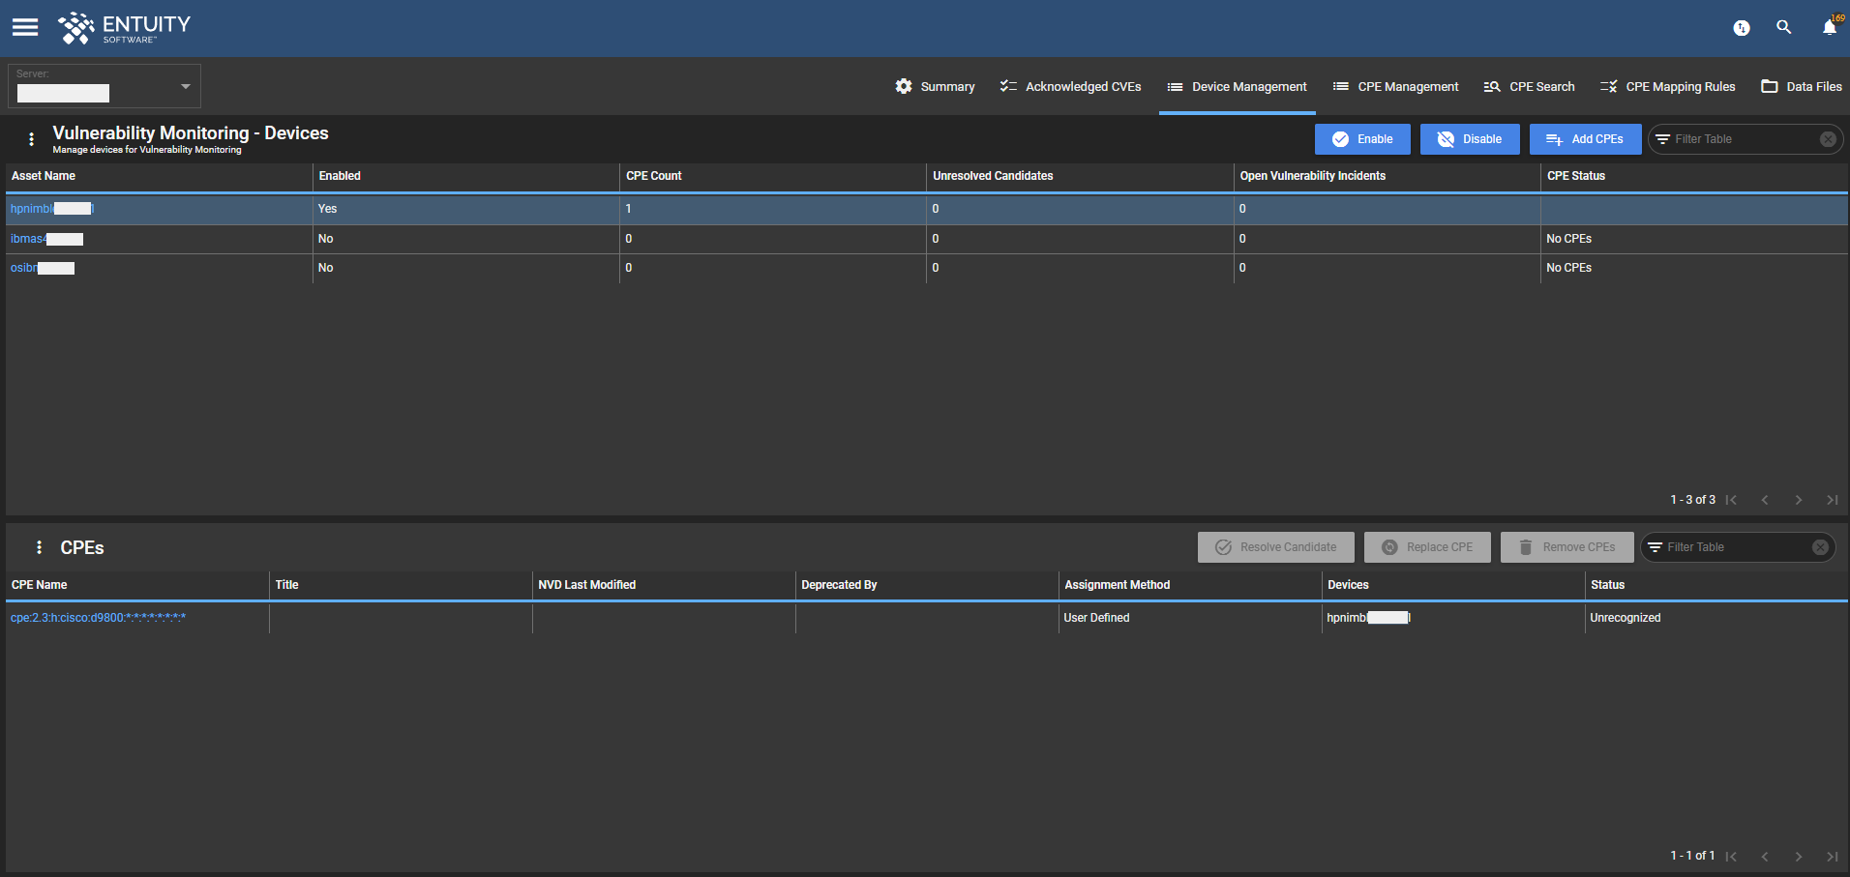
Task: Sort by the CPEs Status column header
Action: 1607,585
